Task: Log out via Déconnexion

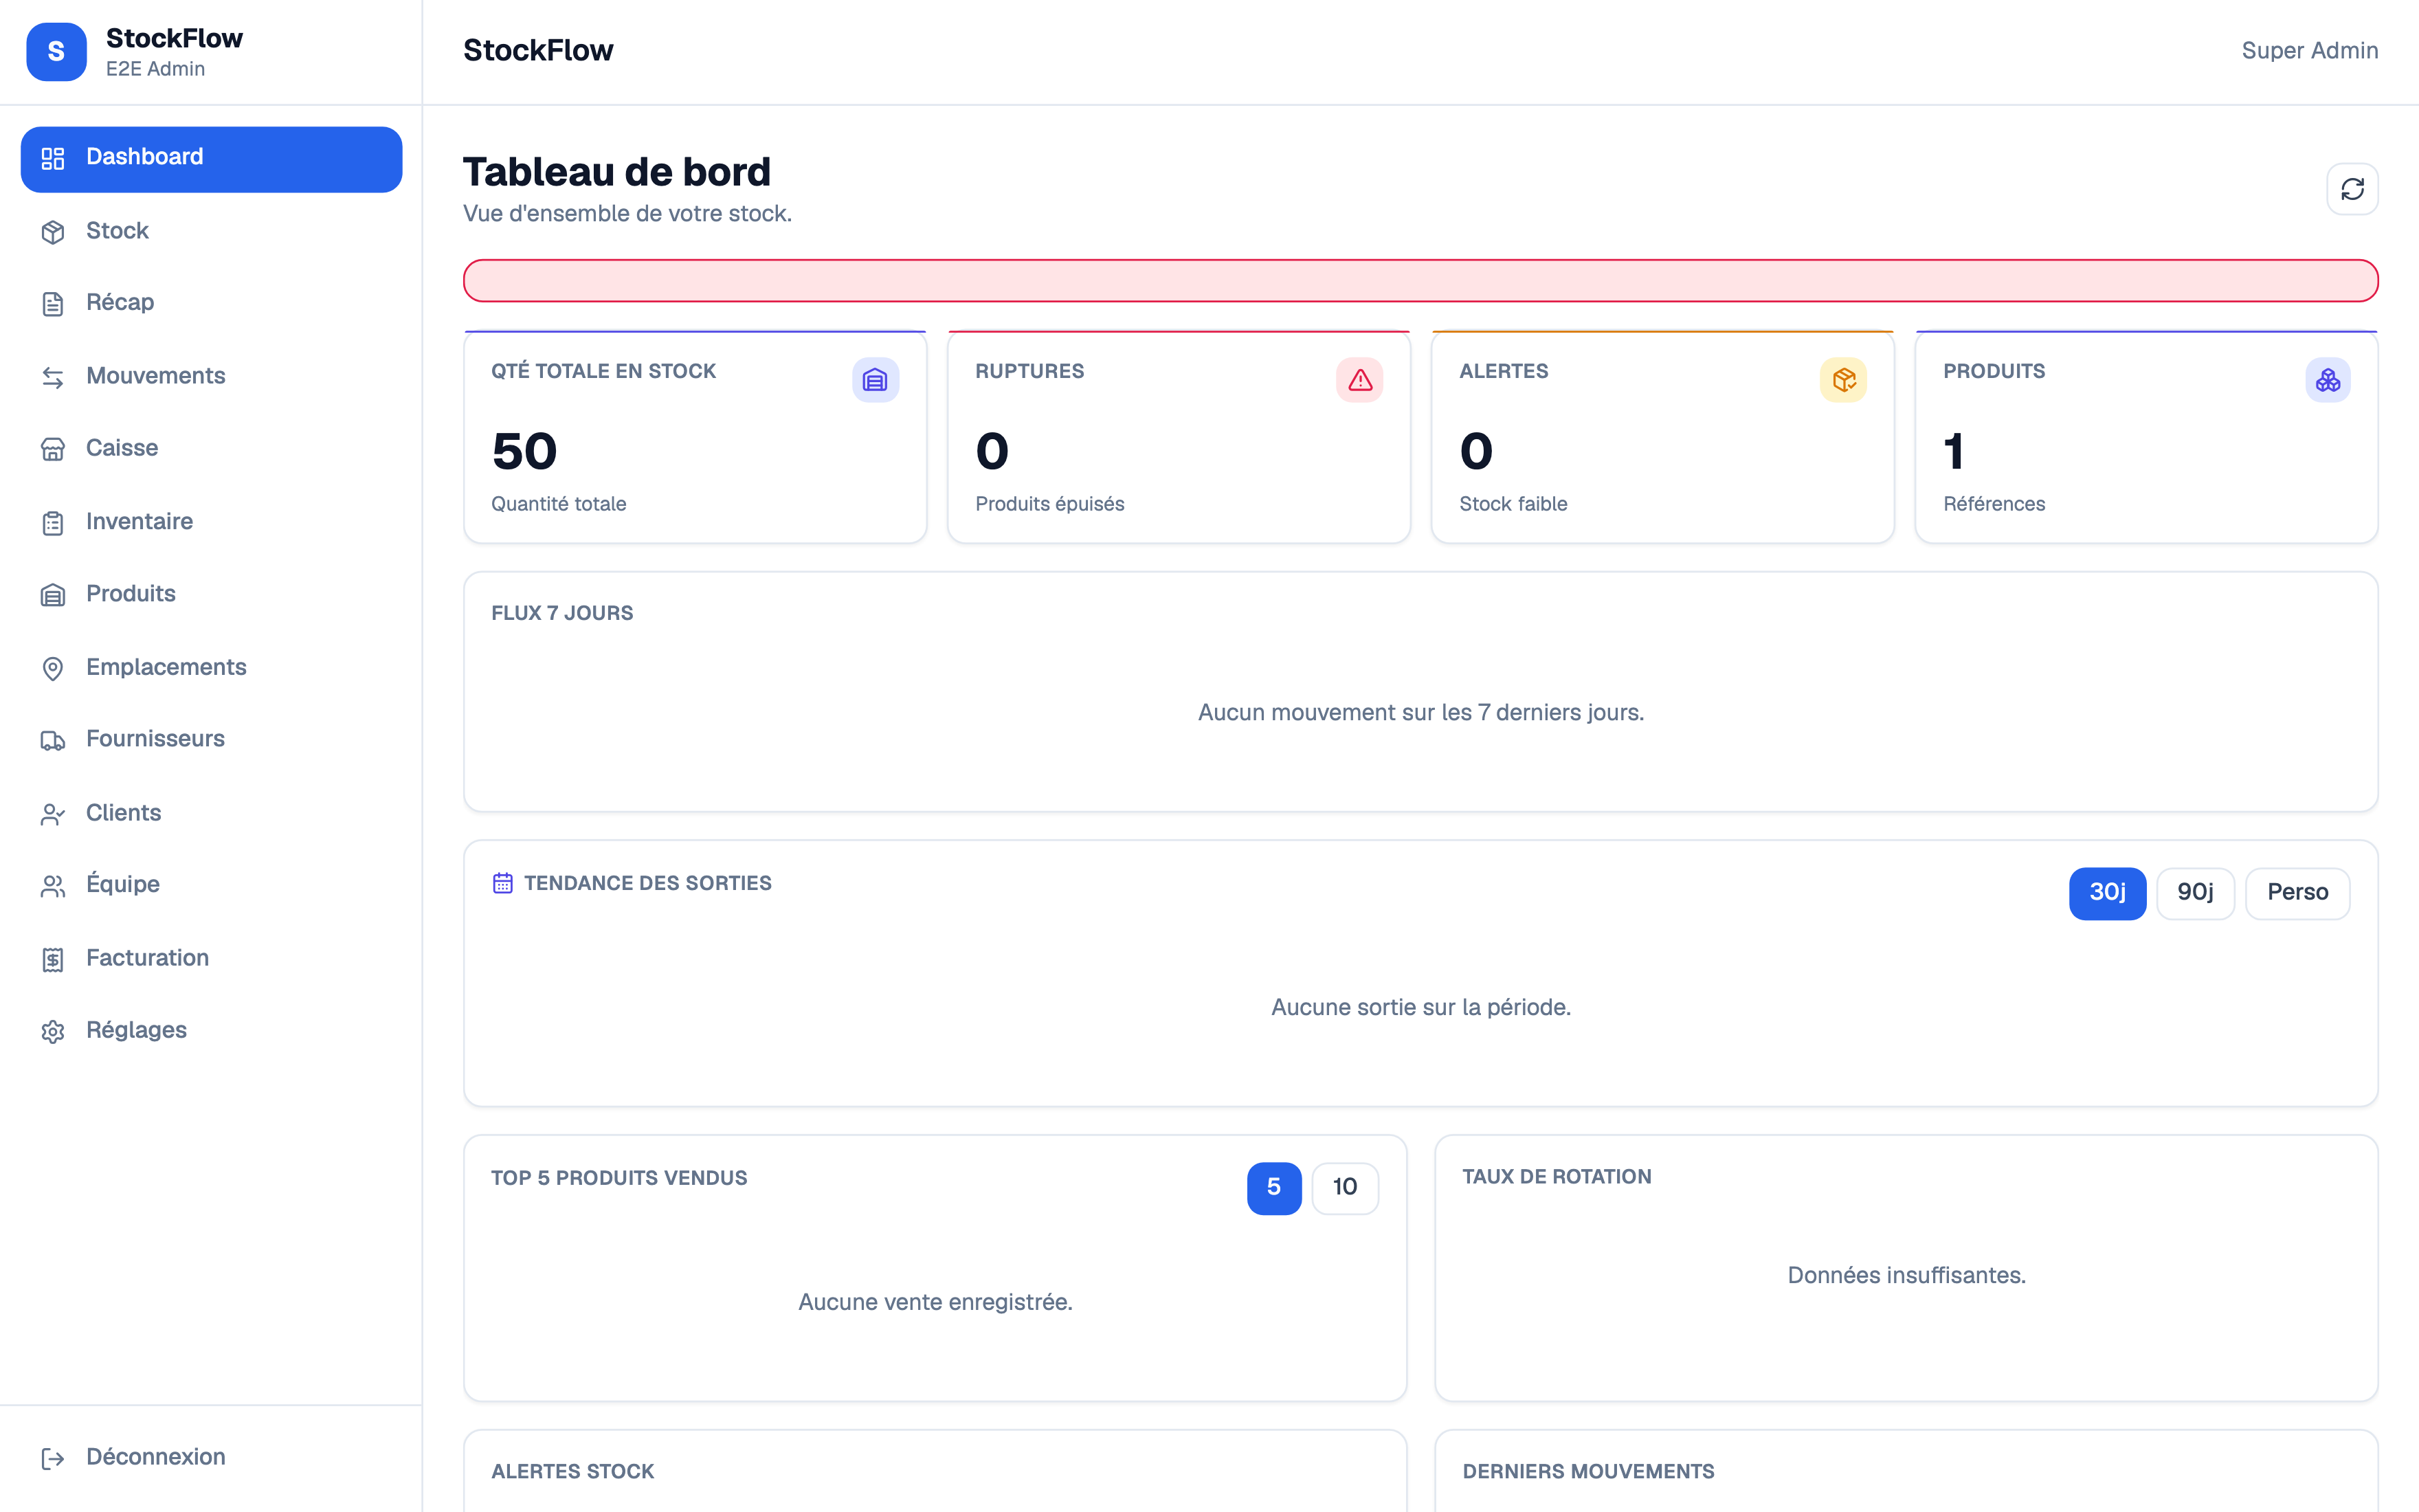Action: (x=211, y=1457)
